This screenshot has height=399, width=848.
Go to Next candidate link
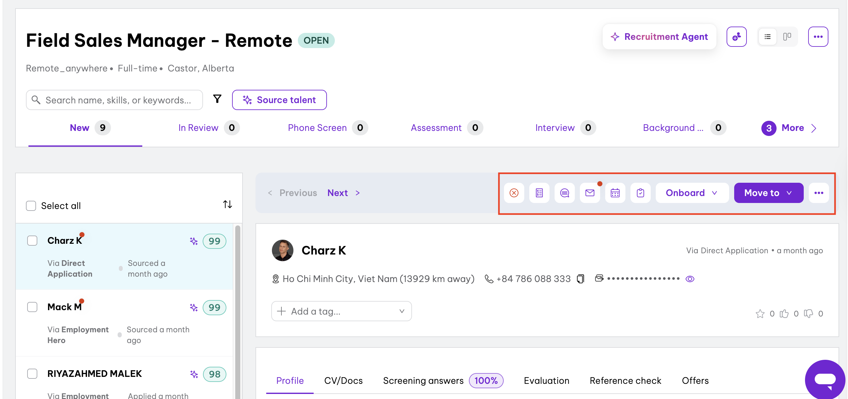(x=337, y=193)
